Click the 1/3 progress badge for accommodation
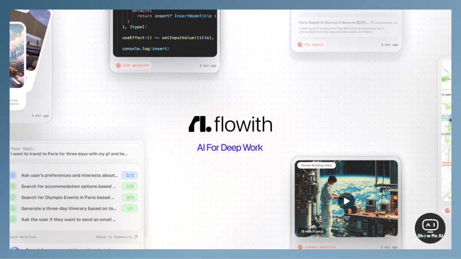461x259 pixels. pyautogui.click(x=130, y=186)
